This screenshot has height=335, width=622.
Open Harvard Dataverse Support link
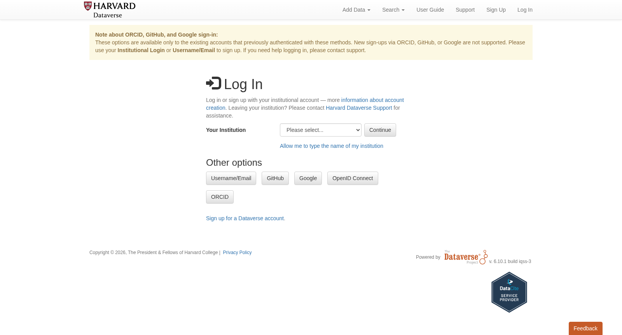click(359, 108)
